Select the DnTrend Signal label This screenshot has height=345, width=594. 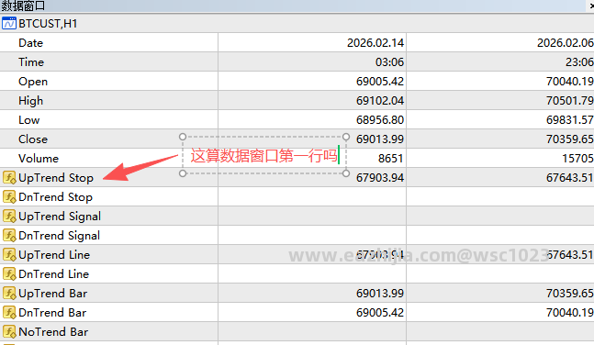click(59, 236)
